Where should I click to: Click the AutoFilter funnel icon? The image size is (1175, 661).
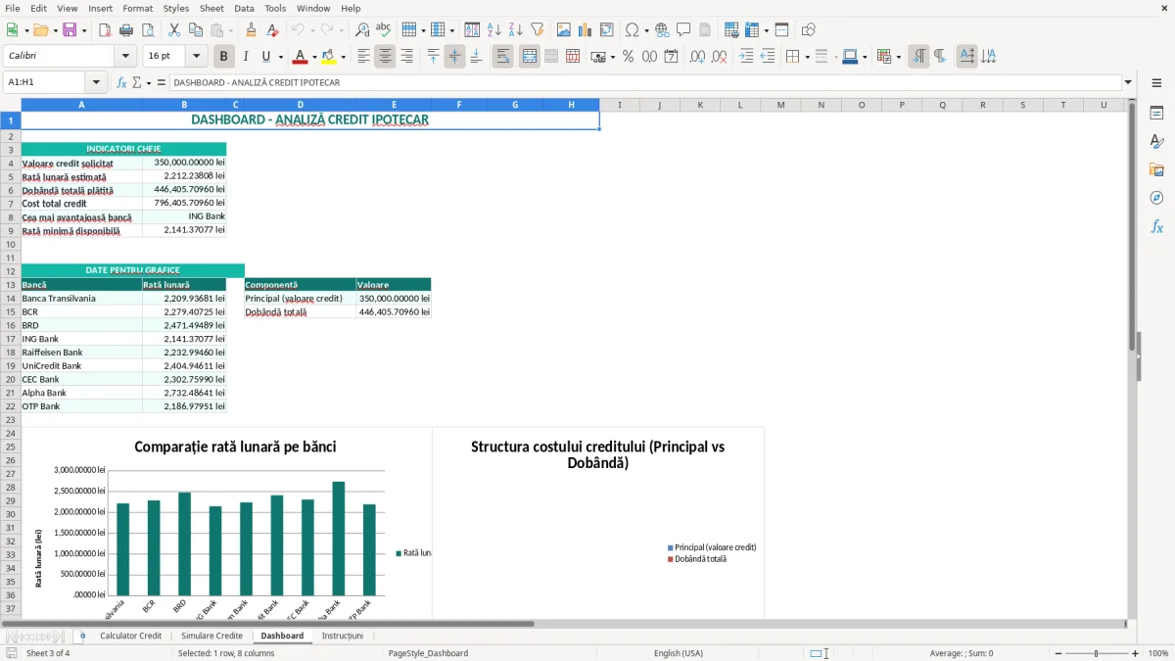coord(538,30)
